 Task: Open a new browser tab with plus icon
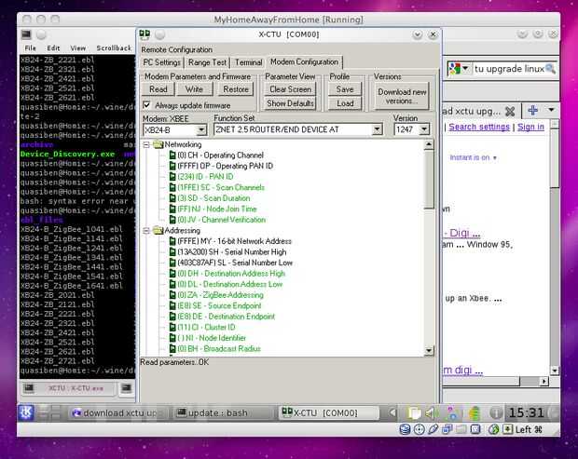pyautogui.click(x=532, y=110)
